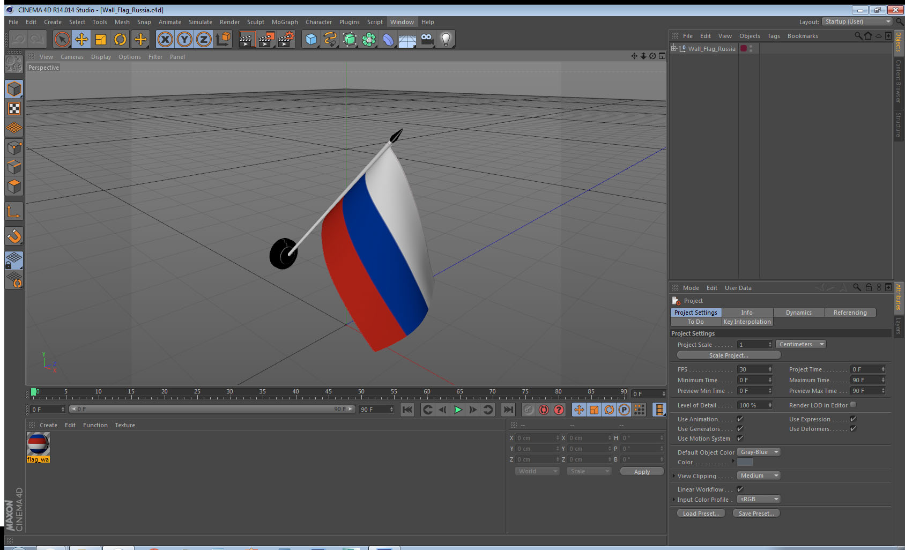
Task: Open the Layout Startup dropdown
Action: coord(857,21)
